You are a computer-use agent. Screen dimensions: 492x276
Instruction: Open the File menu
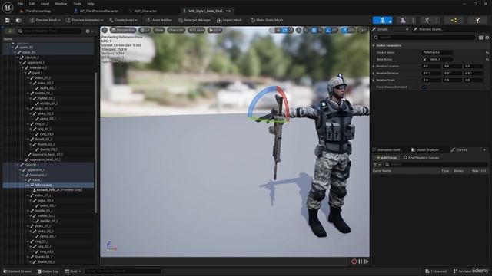21,4
